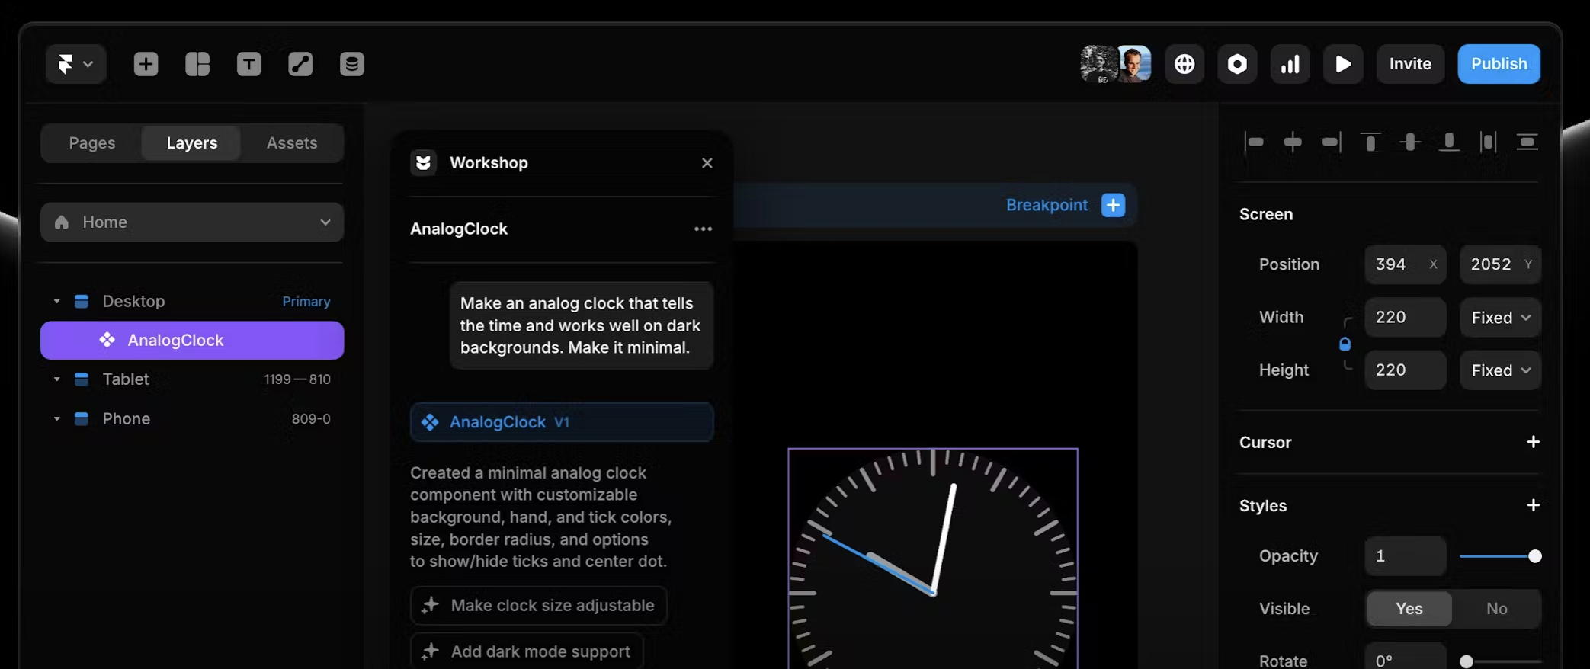Click the Height value field

[1406, 370]
